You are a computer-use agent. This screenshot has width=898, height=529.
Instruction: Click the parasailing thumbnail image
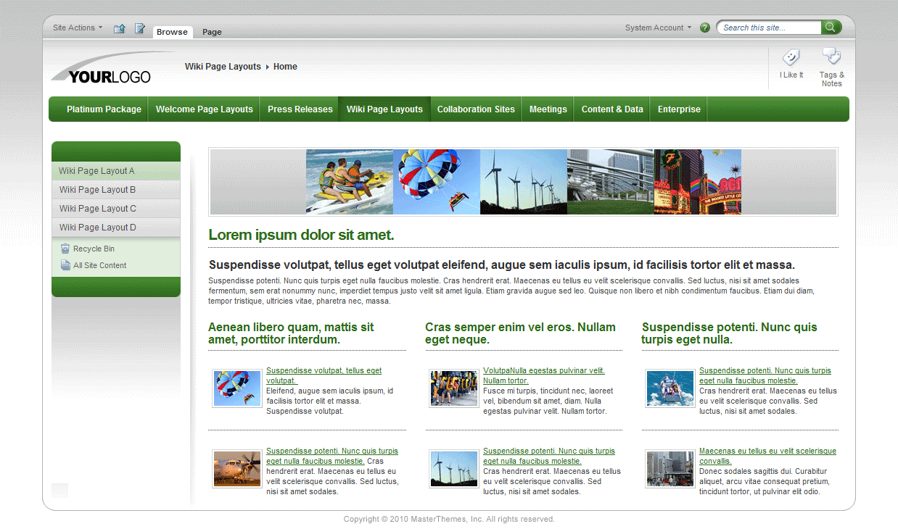237,388
